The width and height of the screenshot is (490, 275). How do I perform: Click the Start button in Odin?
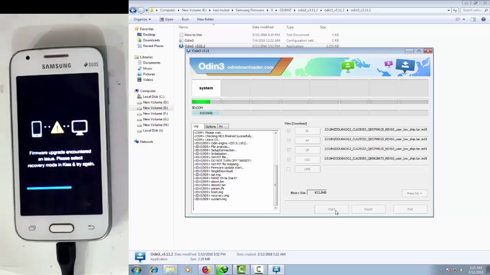(x=332, y=209)
